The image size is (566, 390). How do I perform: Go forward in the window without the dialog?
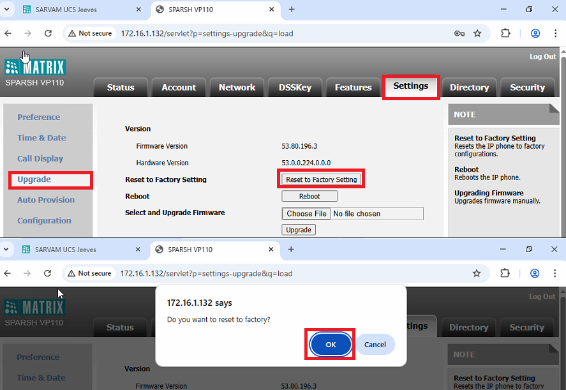click(28, 34)
